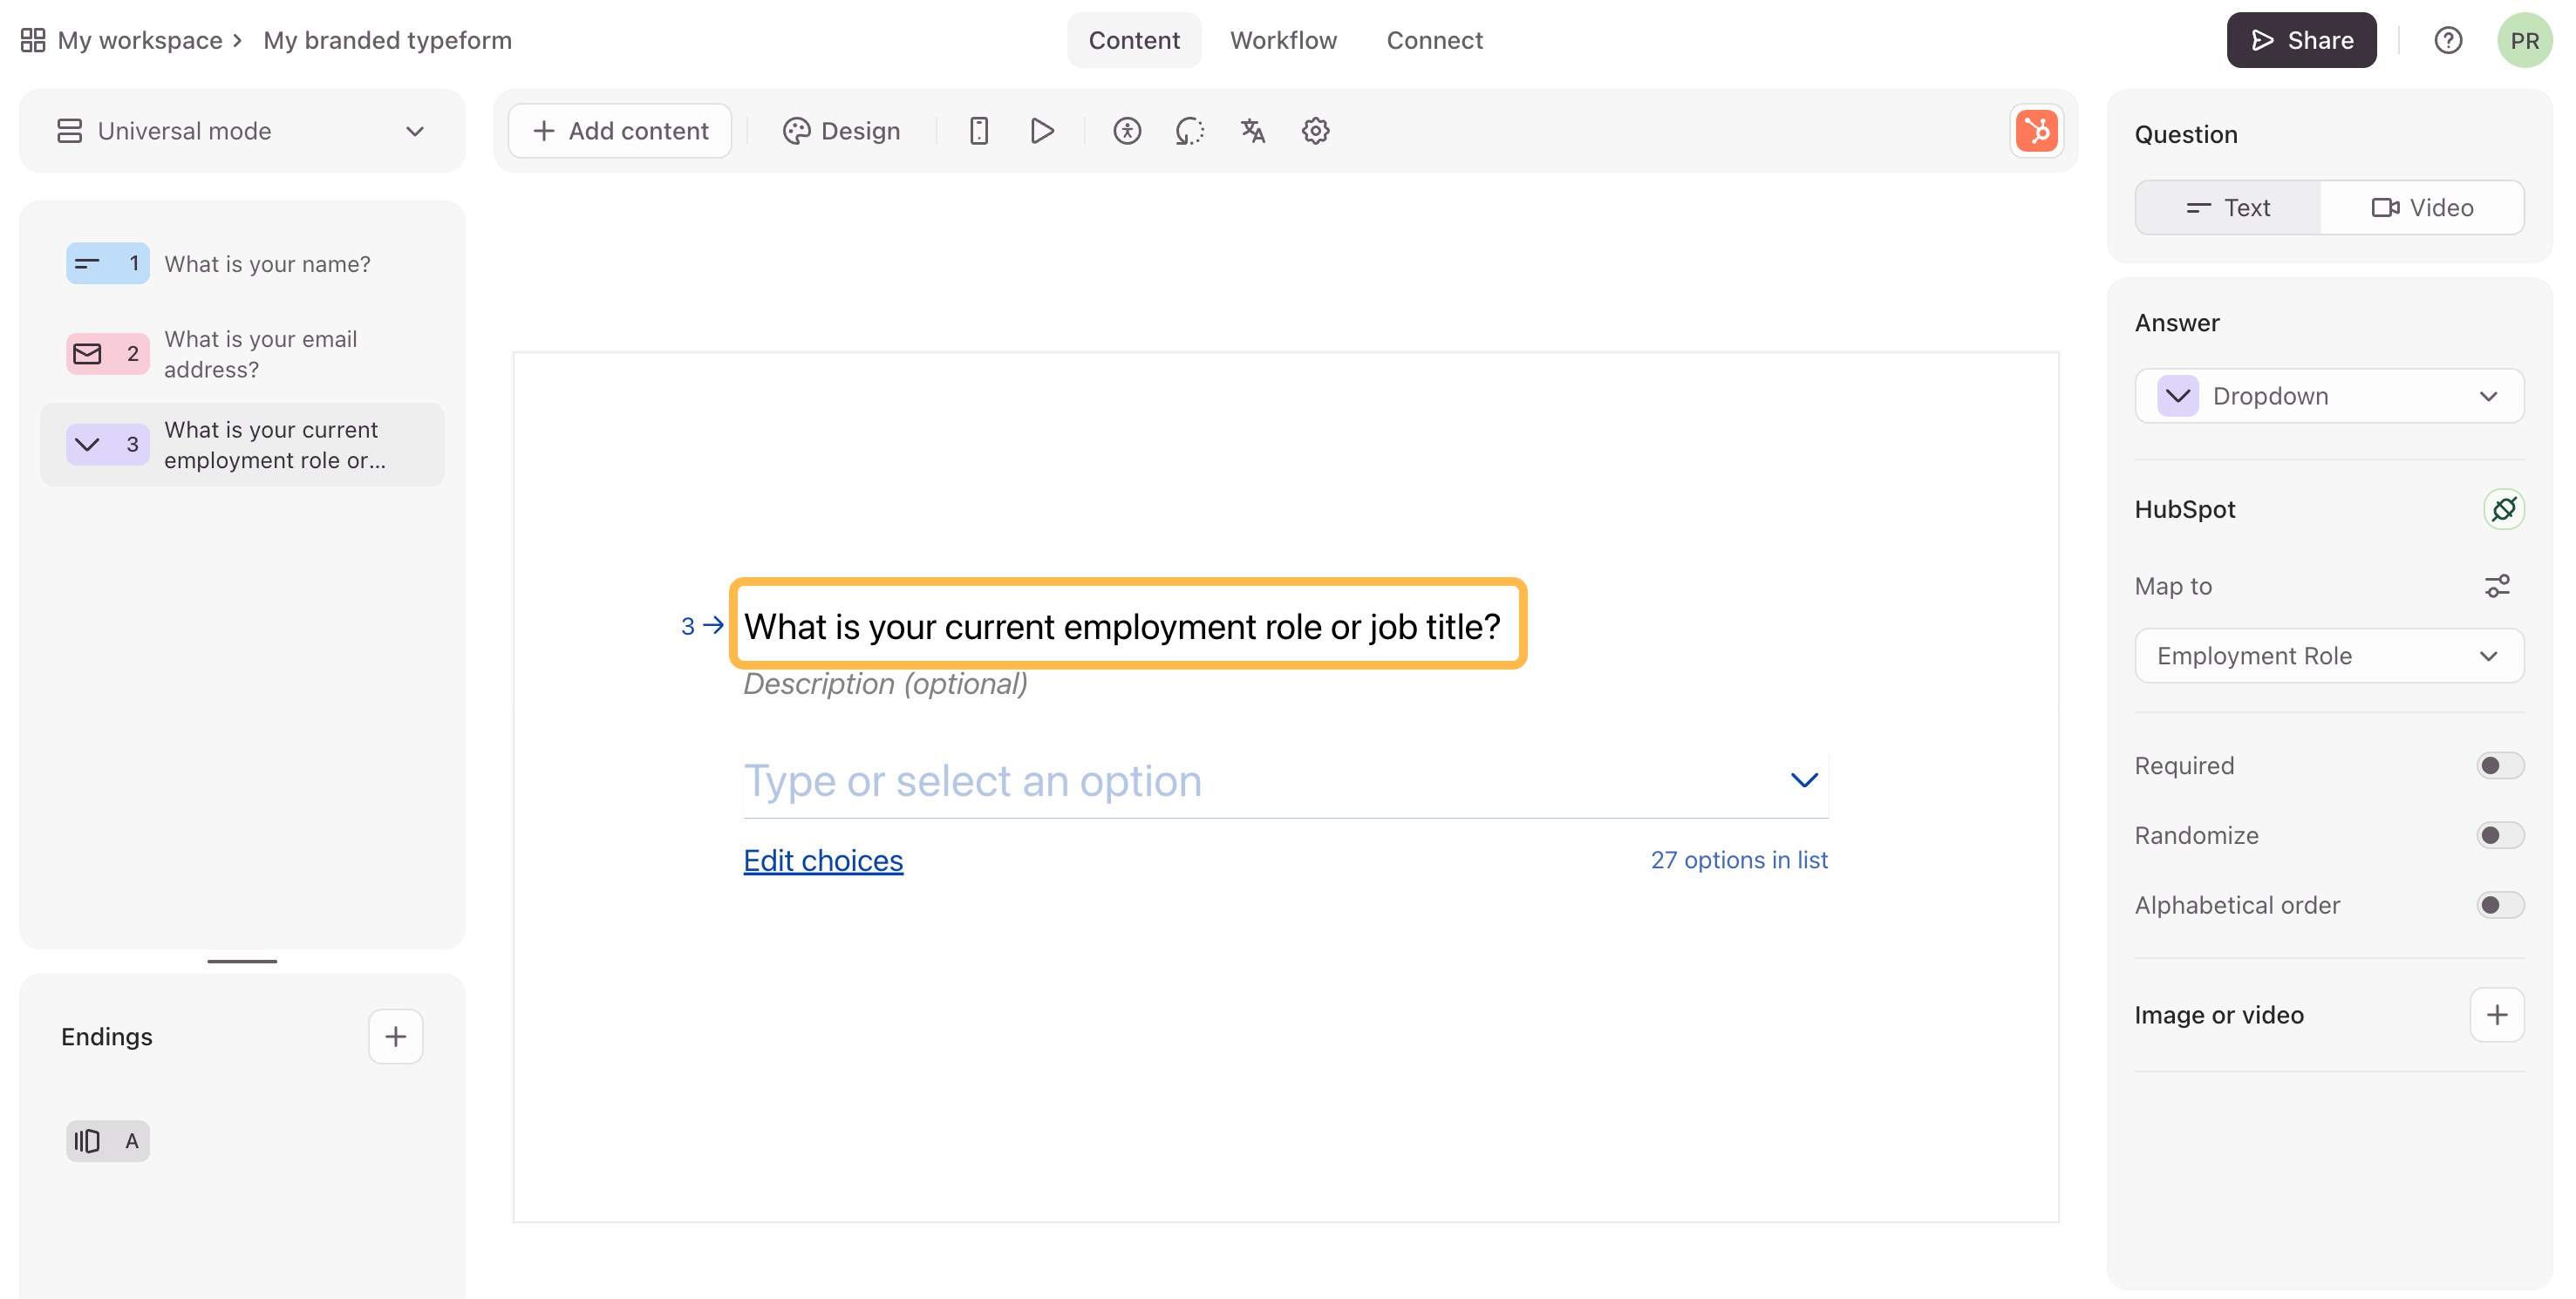The image size is (2576, 1299).
Task: Click the 27 options in list text
Action: tap(1739, 861)
